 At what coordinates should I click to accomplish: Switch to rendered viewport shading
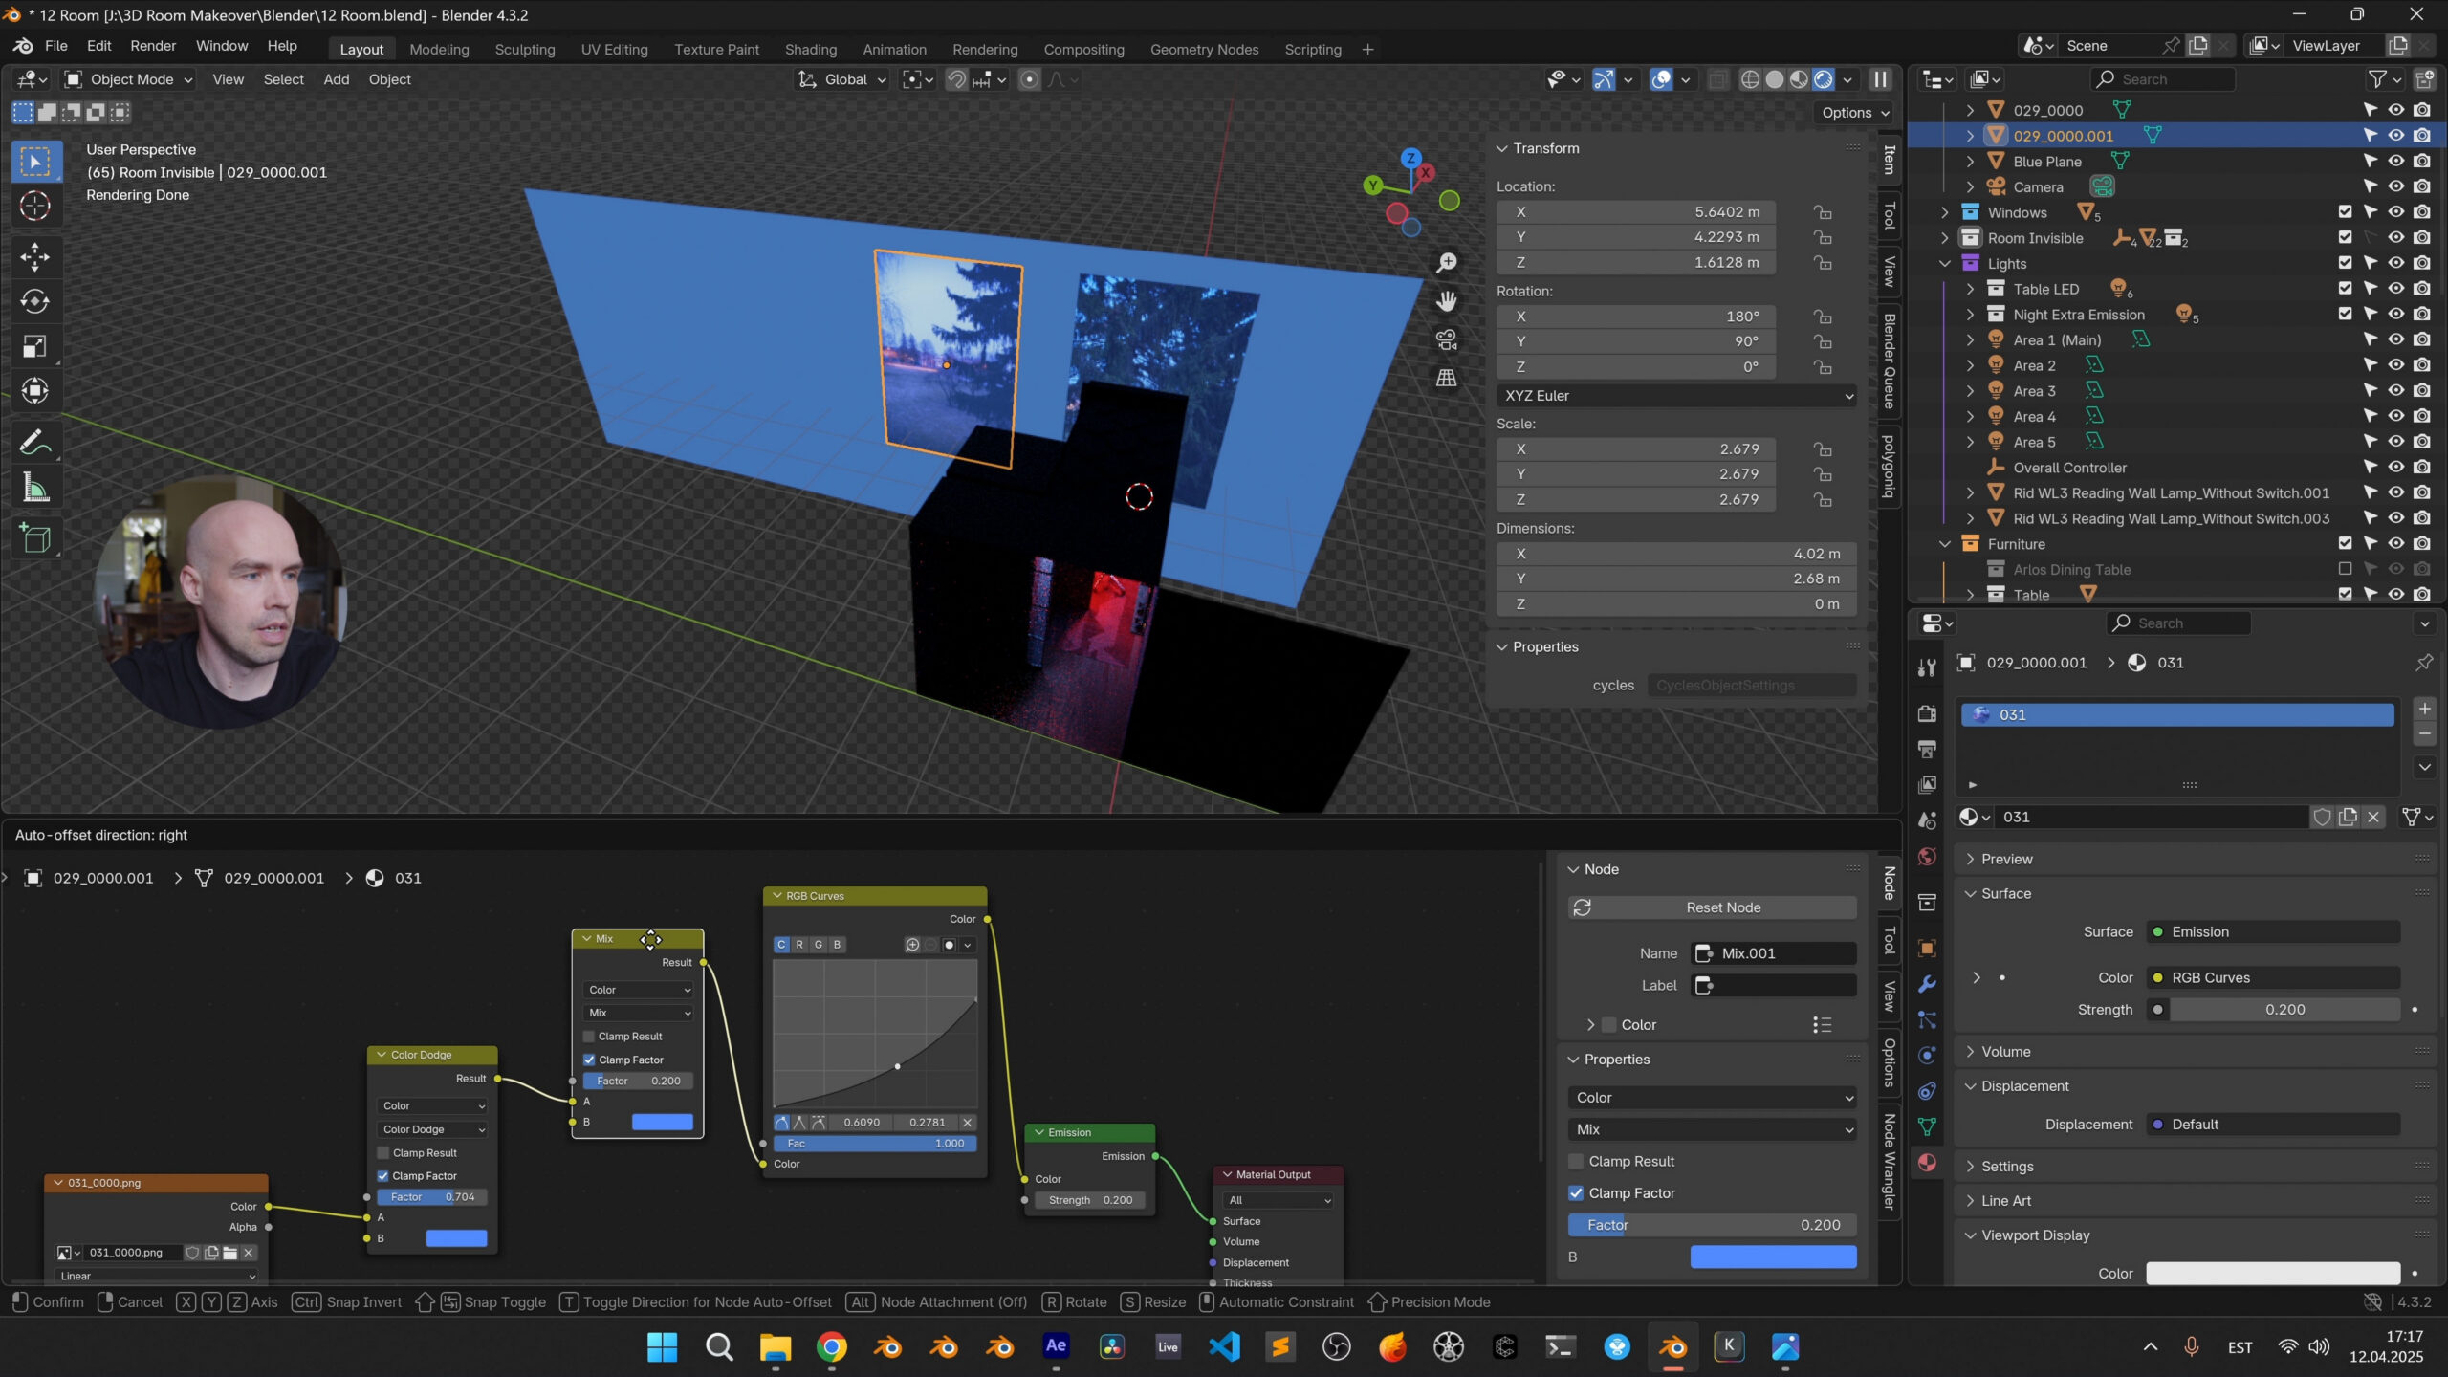[x=1824, y=79]
